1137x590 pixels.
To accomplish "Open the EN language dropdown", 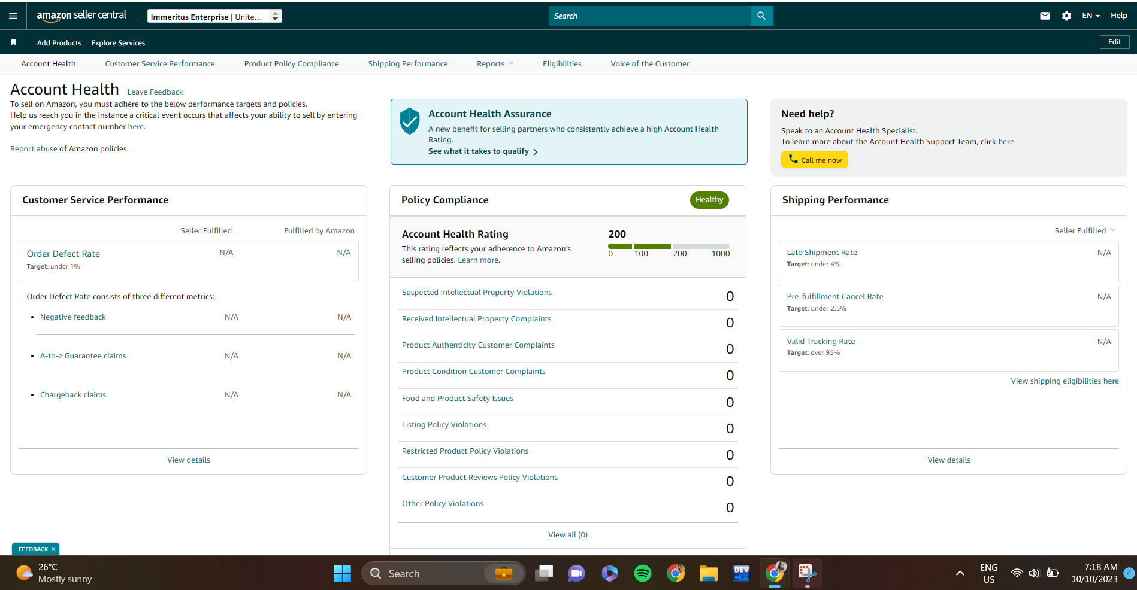I will [1091, 16].
